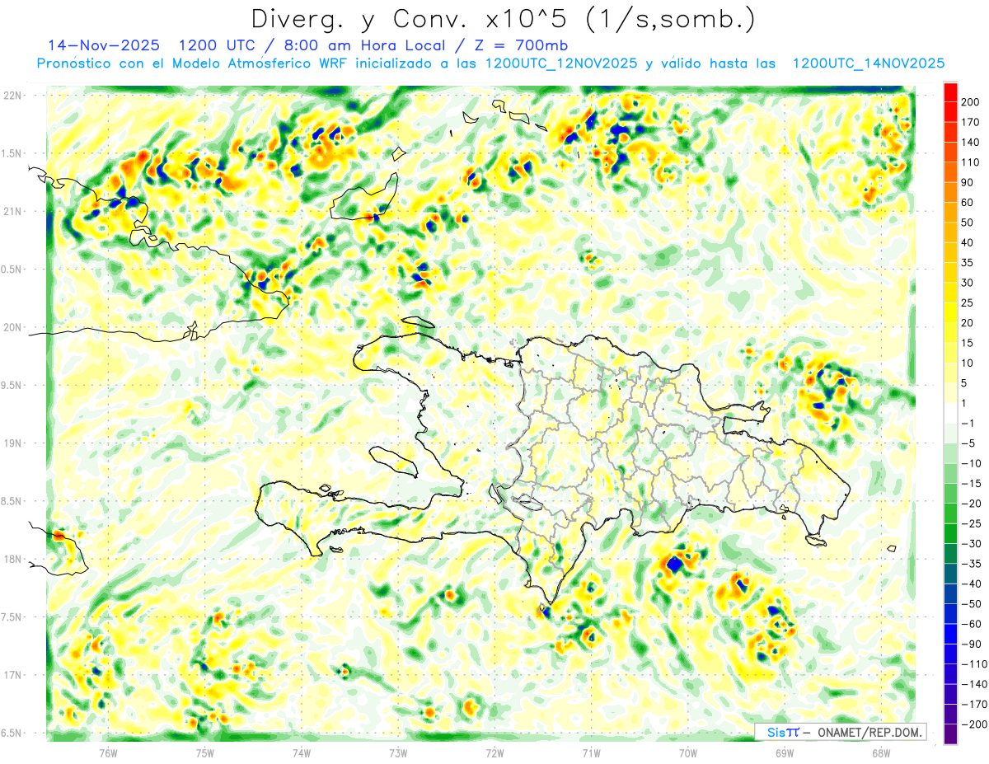Click the 19N latitude label
The image size is (989, 764).
12,443
